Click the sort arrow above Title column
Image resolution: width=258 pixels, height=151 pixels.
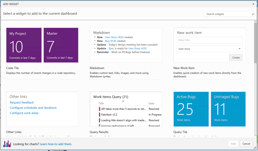[123, 101]
